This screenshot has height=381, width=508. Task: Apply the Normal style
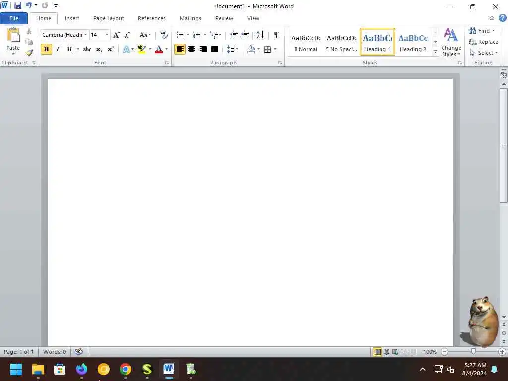pos(306,42)
